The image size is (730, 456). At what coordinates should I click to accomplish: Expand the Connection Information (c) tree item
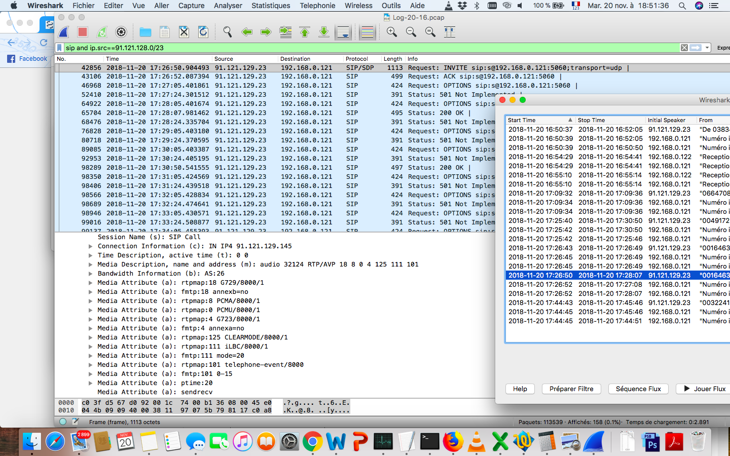pyautogui.click(x=91, y=246)
